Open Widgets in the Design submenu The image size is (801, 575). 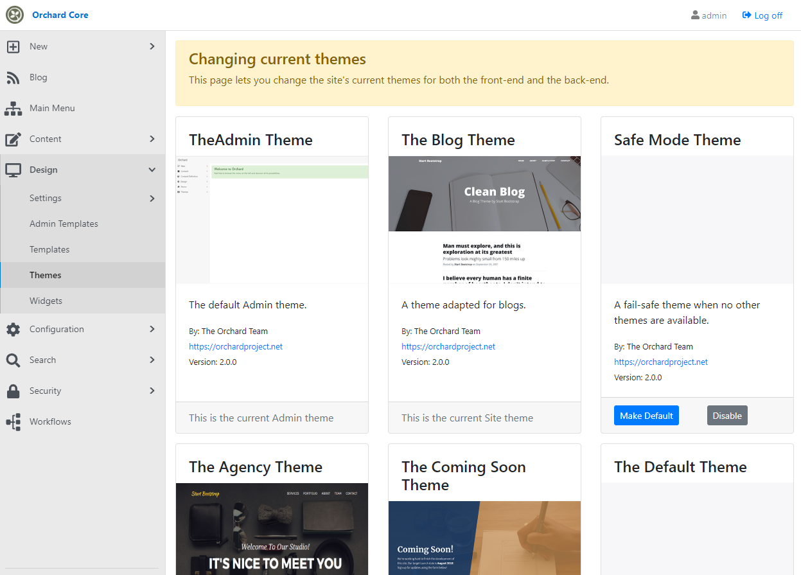click(x=83, y=301)
